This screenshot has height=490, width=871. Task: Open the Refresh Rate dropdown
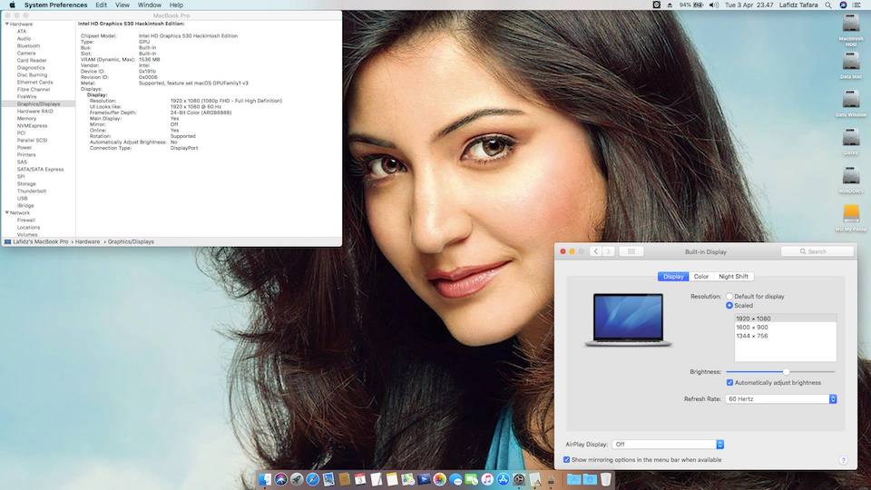[x=781, y=398]
